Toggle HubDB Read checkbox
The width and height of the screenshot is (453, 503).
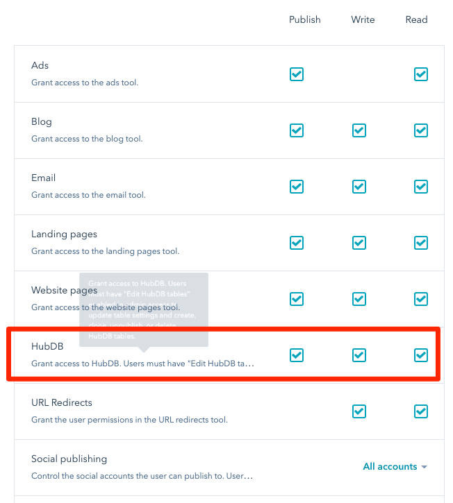coord(420,355)
